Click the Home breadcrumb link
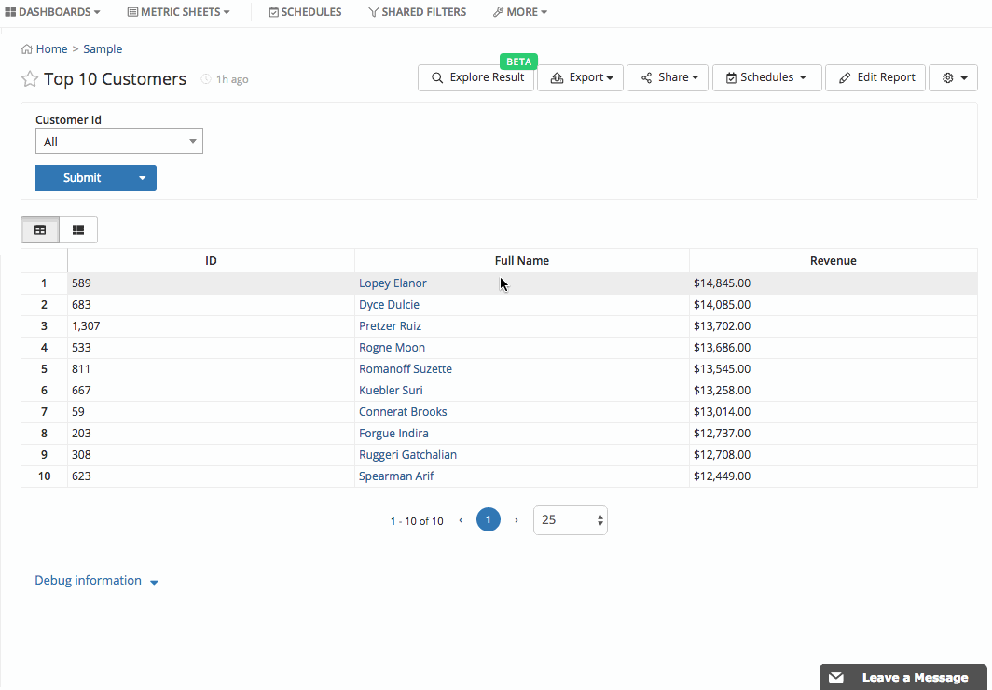Image resolution: width=992 pixels, height=690 pixels. [x=52, y=49]
